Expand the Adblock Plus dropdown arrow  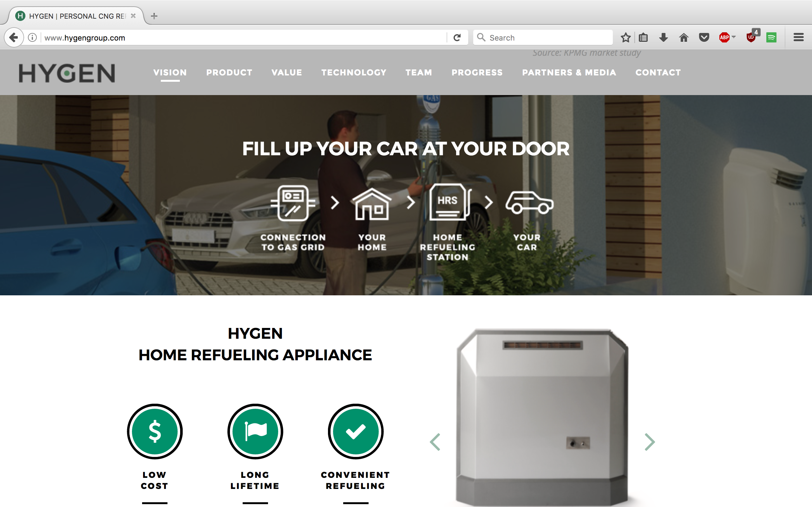coord(734,37)
